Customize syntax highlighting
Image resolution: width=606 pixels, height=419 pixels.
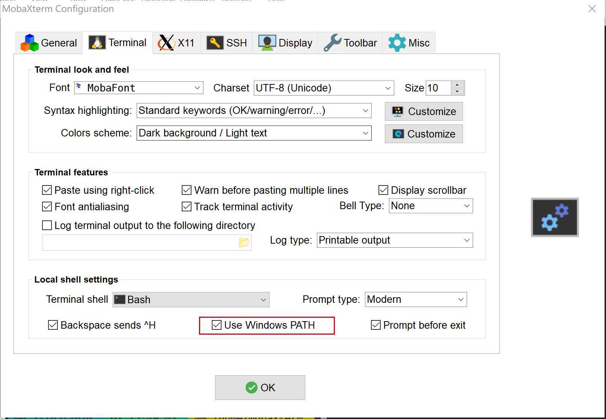point(424,111)
